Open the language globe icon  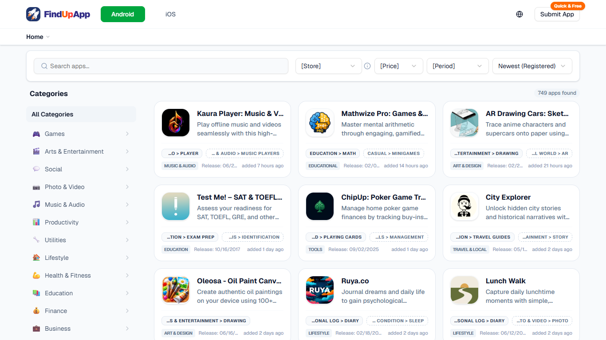coord(519,14)
